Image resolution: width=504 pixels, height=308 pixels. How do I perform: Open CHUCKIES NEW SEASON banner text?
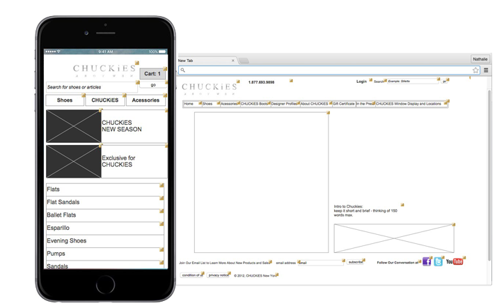[x=122, y=126]
